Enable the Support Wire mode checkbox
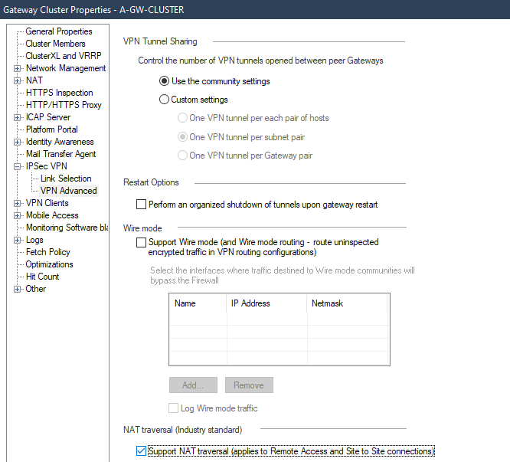 tap(141, 242)
